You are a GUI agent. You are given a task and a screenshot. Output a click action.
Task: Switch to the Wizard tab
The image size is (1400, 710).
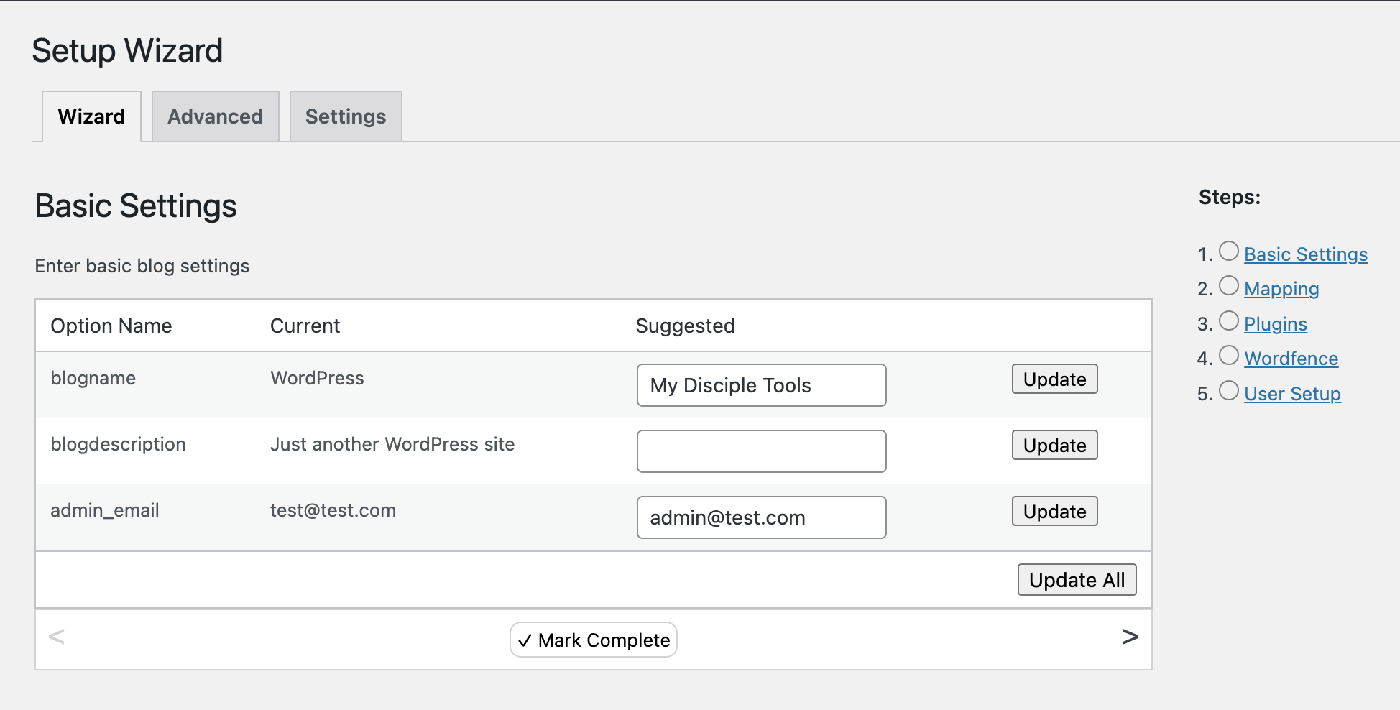coord(91,116)
